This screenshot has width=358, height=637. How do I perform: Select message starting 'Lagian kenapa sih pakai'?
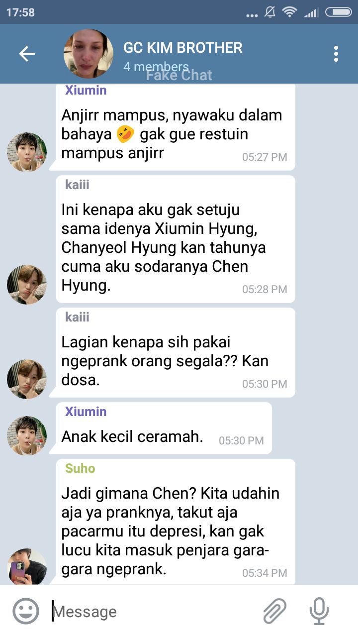coord(176,352)
